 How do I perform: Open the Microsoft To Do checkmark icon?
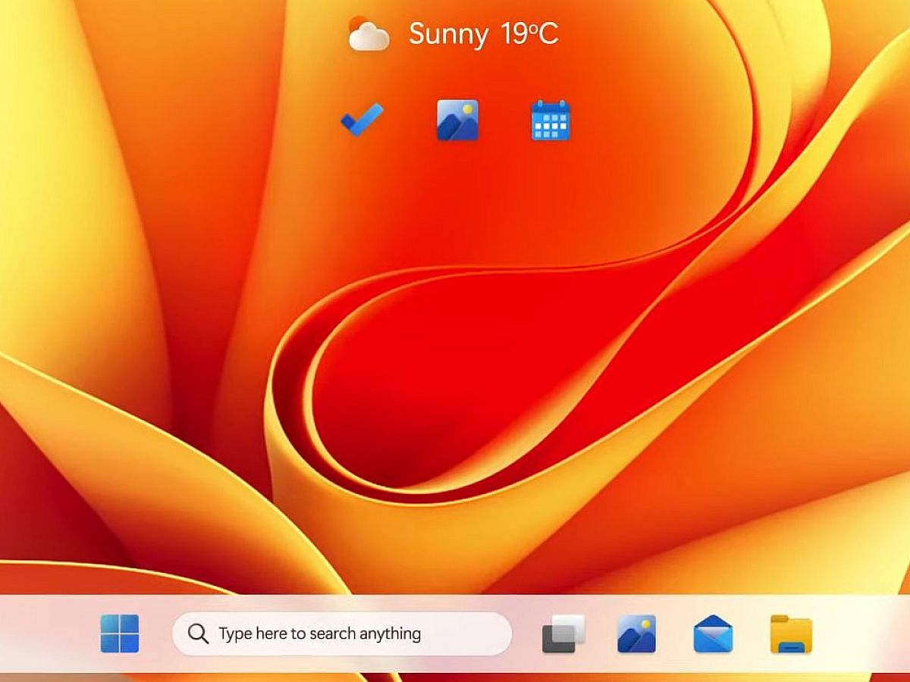tap(362, 120)
